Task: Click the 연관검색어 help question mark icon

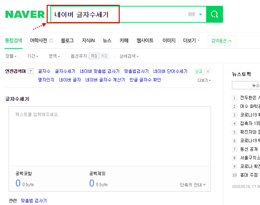Action: point(31,71)
